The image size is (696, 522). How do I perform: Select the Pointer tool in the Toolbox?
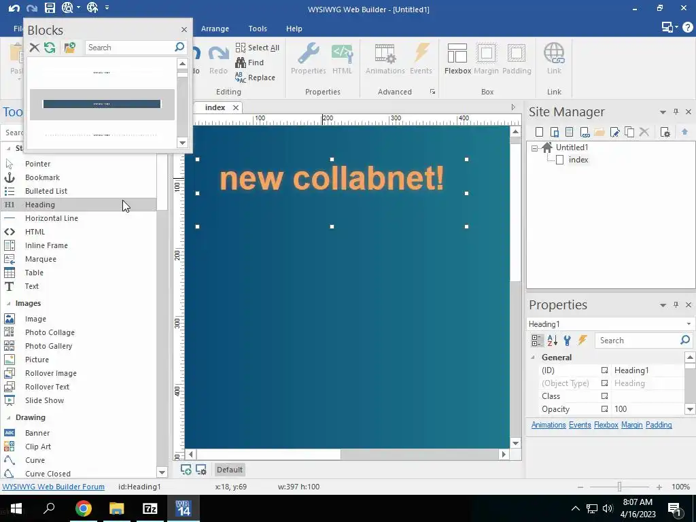click(78, 164)
